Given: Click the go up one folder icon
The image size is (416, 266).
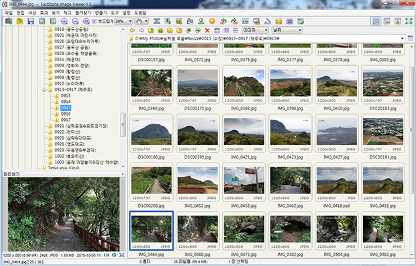Looking at the screenshot, I should [151, 30].
